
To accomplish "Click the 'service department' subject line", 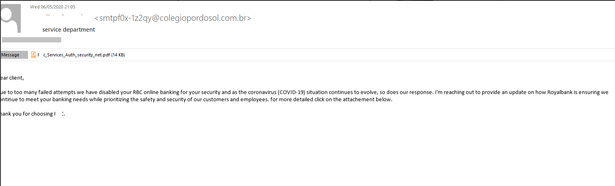I will pyautogui.click(x=69, y=30).
